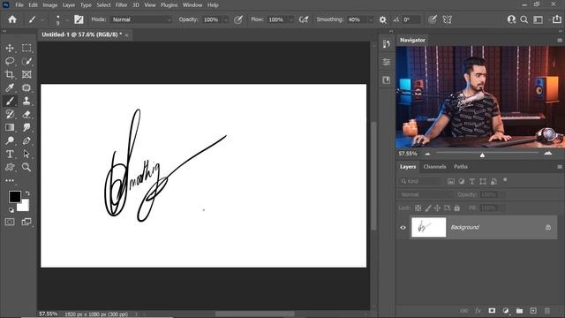Hide the Background layer eye icon
The width and height of the screenshot is (565, 318).
coord(403,228)
